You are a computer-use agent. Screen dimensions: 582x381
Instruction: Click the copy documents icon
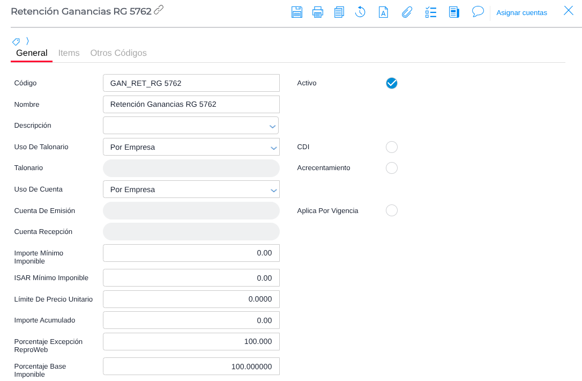339,12
